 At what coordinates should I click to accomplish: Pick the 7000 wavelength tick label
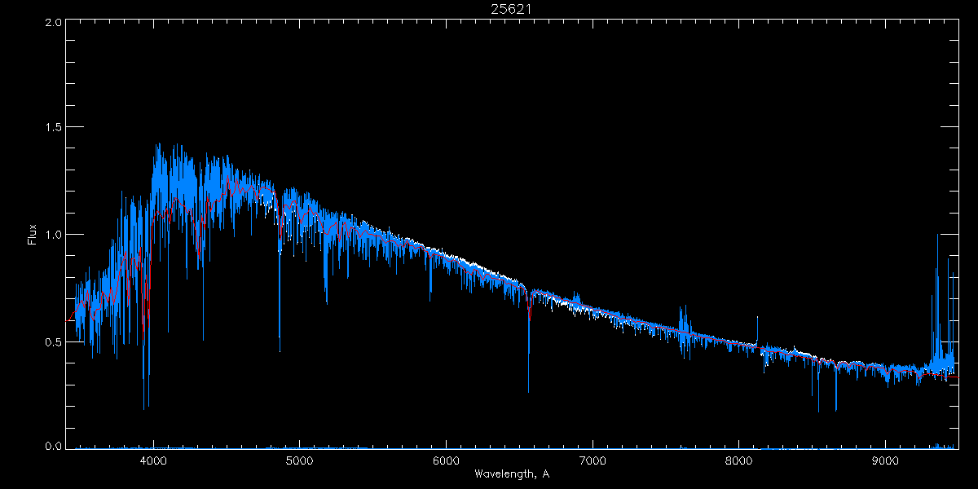(x=593, y=460)
